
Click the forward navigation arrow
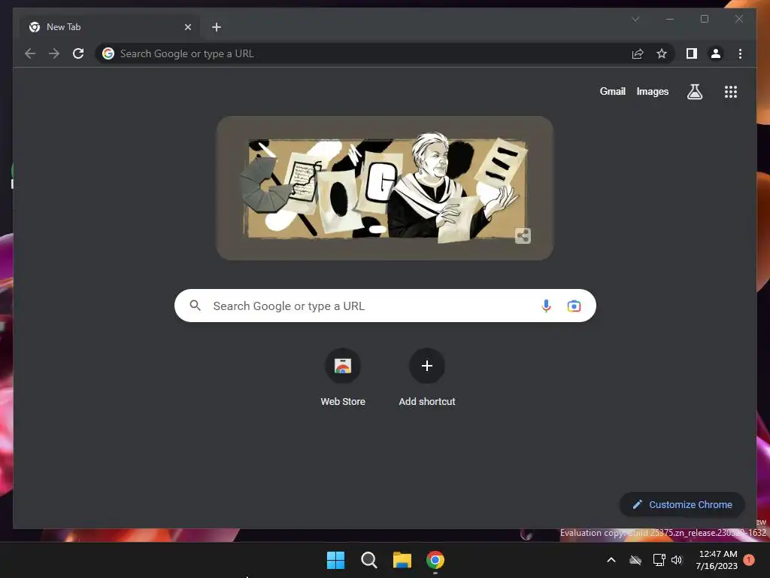[54, 53]
